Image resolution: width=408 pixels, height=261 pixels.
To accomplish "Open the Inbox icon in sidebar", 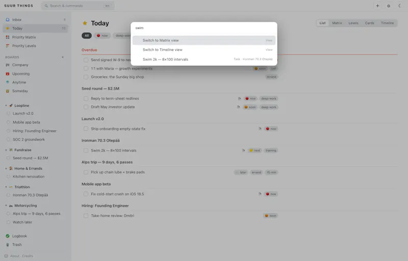I will pos(8,20).
